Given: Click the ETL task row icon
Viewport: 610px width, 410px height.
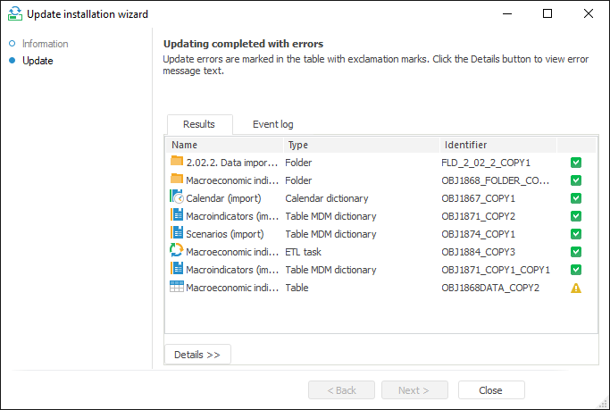Looking at the screenshot, I should (176, 252).
